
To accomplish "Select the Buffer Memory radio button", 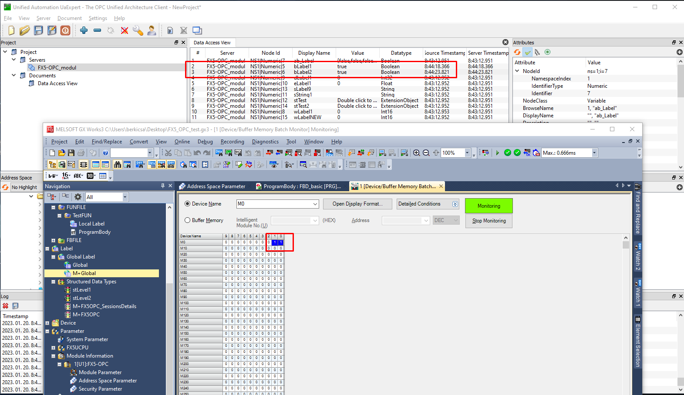I will pos(188,220).
